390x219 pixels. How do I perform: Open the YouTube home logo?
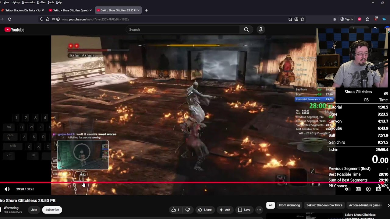click(14, 30)
